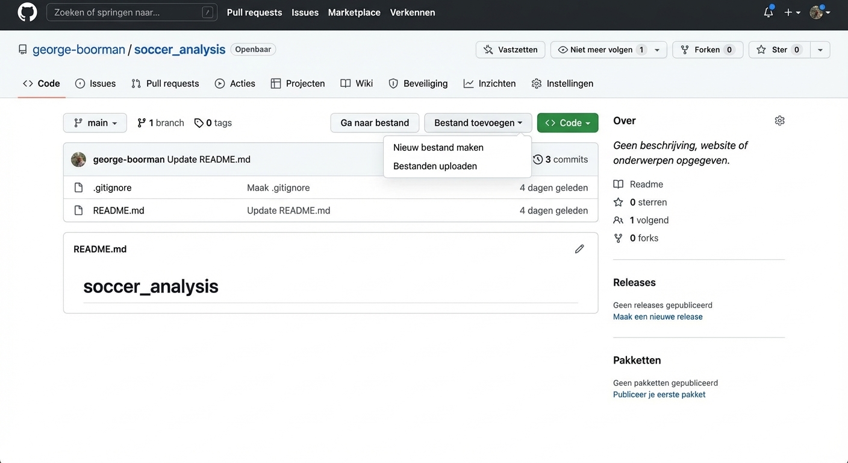Select Nieuw bestand maken from the menu
The image size is (848, 463).
point(437,147)
